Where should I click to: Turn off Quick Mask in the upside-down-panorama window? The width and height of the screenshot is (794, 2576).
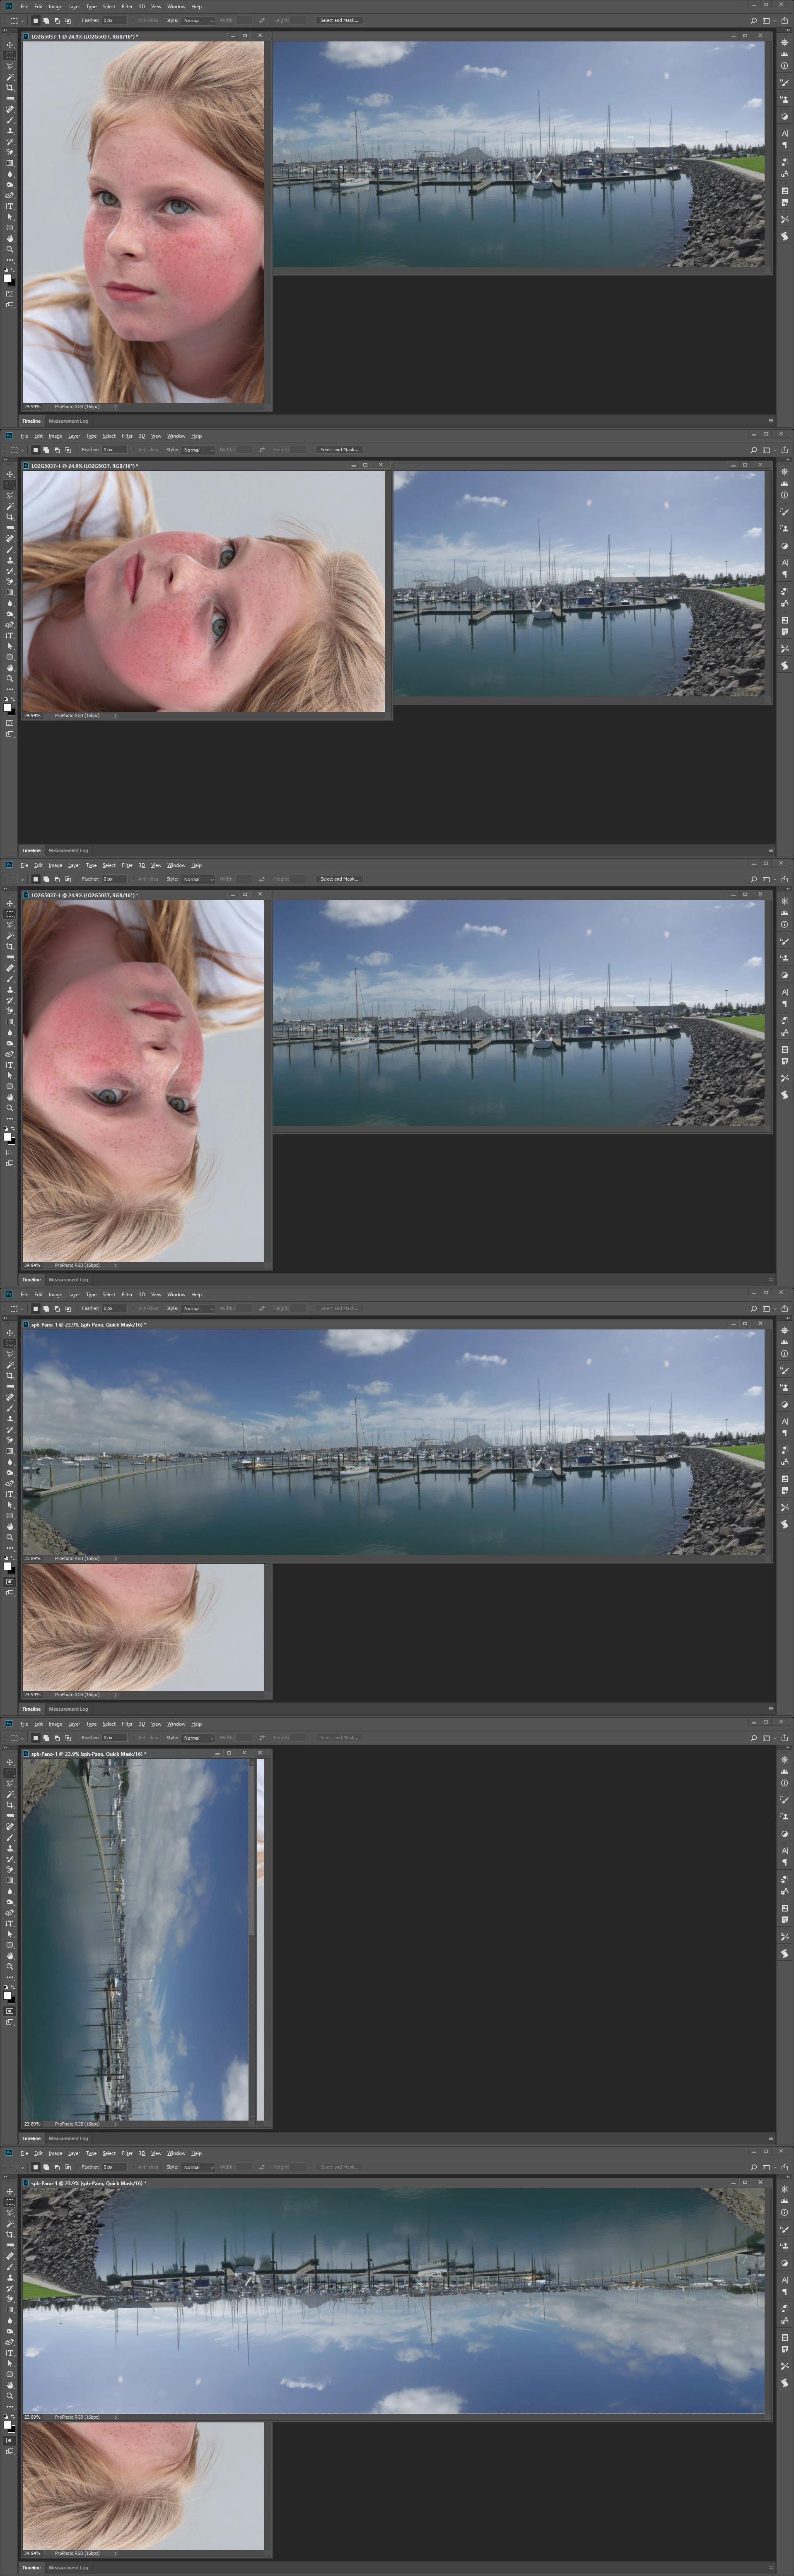point(10,2440)
